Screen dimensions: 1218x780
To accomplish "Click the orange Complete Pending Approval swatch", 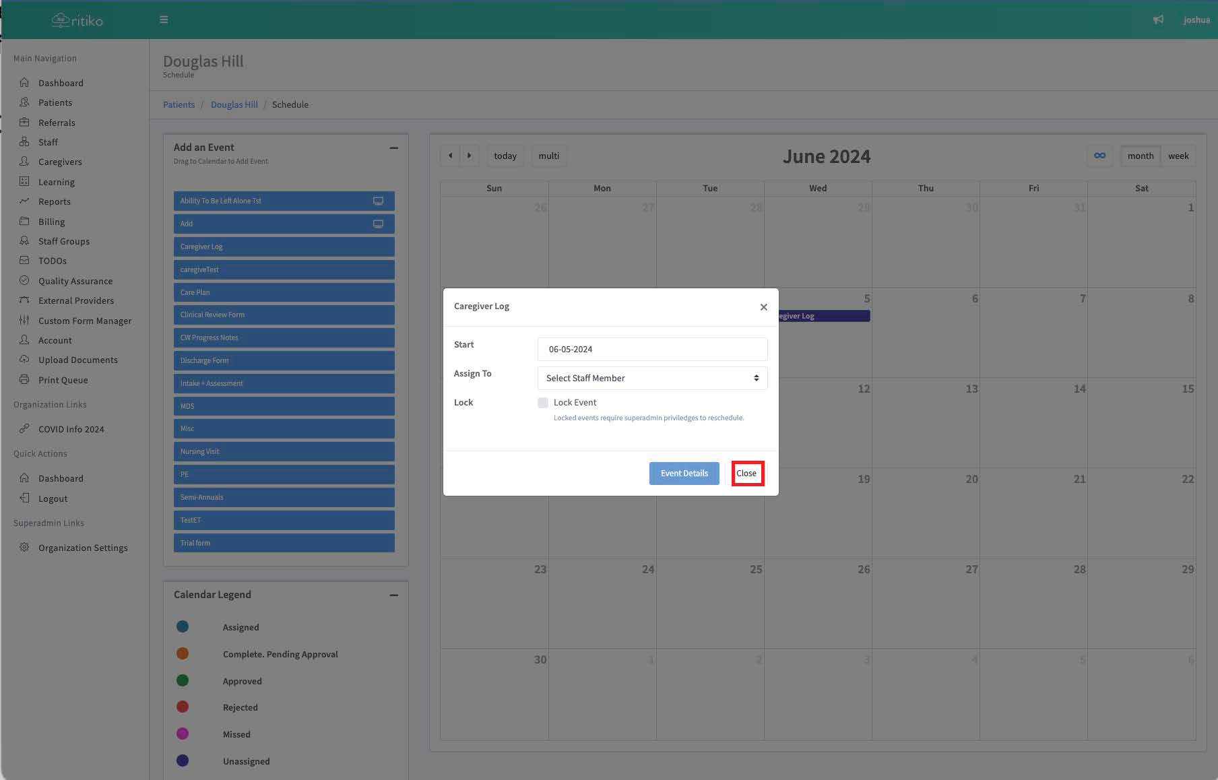I will click(183, 654).
